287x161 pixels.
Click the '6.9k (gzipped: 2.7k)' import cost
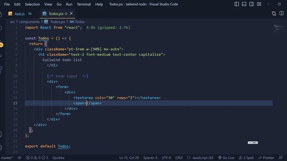coord(108,28)
